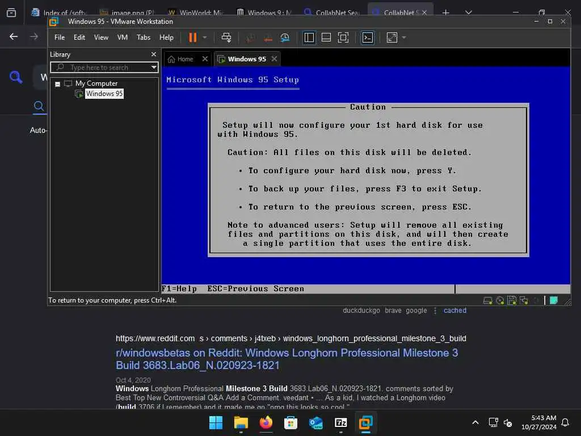Image resolution: width=581 pixels, height=436 pixels.
Task: Open the browser tab list chevron
Action: 469,12
